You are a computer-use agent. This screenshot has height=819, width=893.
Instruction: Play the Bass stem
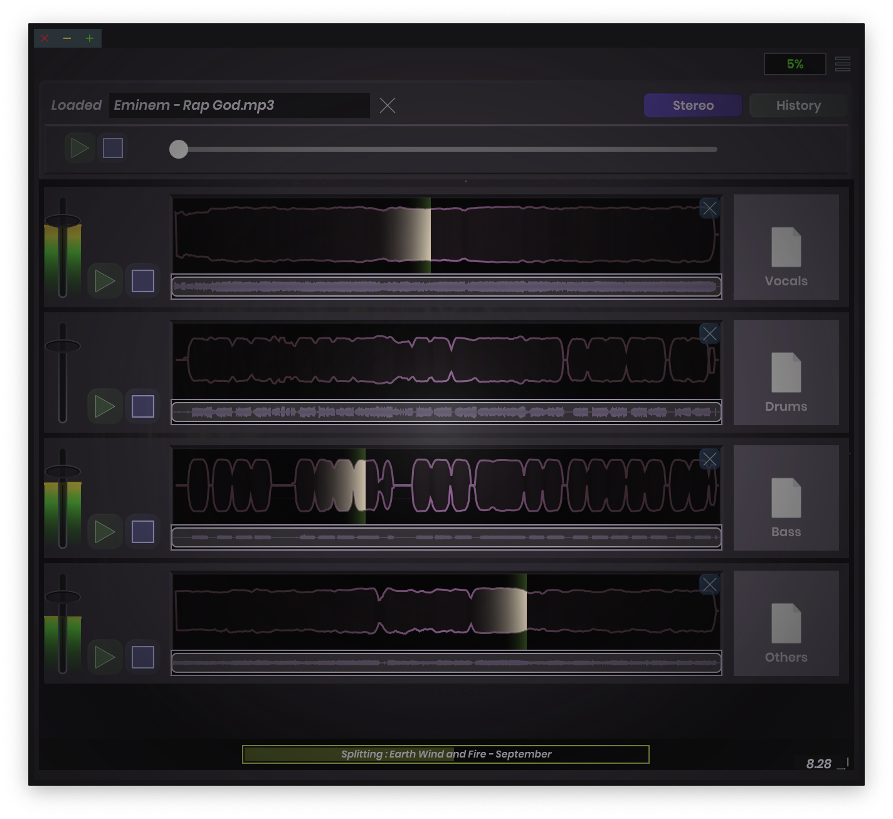[x=105, y=532]
